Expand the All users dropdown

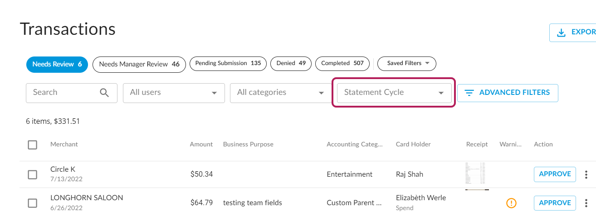pyautogui.click(x=174, y=93)
